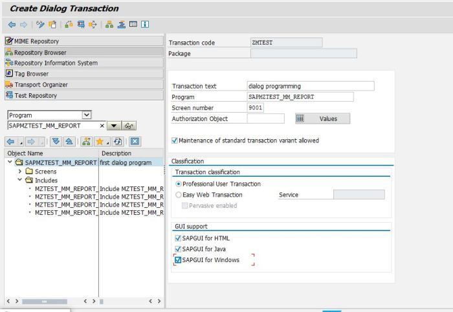Expand the Screens folder
The width and height of the screenshot is (453, 312).
coord(20,171)
